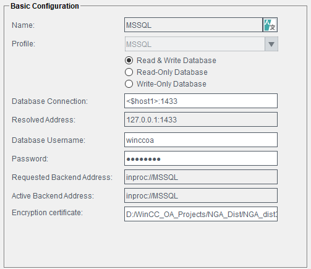
Task: Click the Resolved Address field 127.0.0.1:1433
Action: click(201, 119)
